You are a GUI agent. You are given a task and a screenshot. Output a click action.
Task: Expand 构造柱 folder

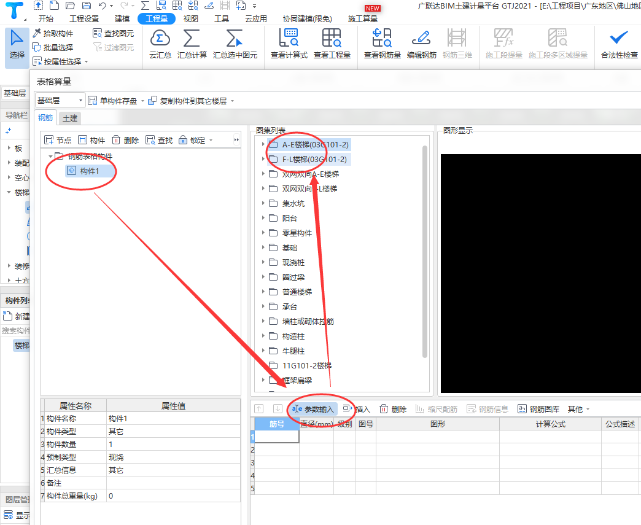[263, 336]
